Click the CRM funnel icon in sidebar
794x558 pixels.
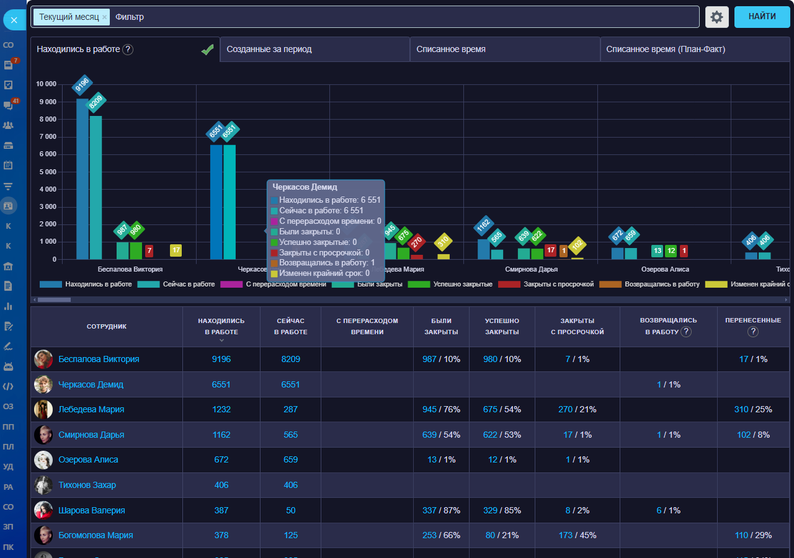click(x=9, y=185)
